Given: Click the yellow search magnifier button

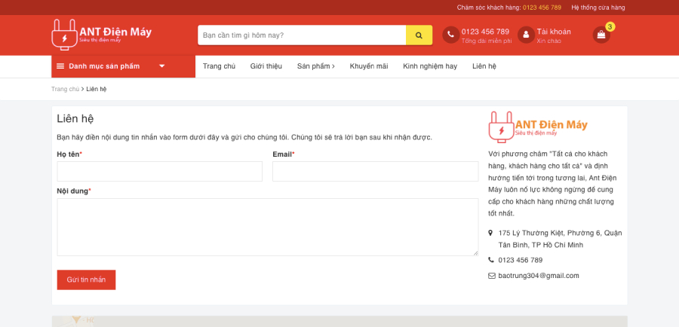Looking at the screenshot, I should click(x=419, y=35).
